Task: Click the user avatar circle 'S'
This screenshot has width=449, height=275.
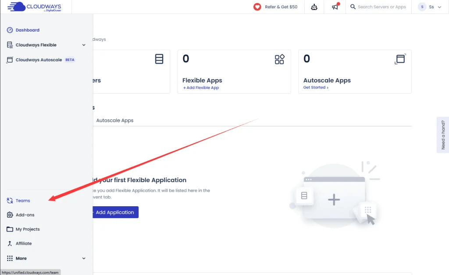Action: [422, 7]
